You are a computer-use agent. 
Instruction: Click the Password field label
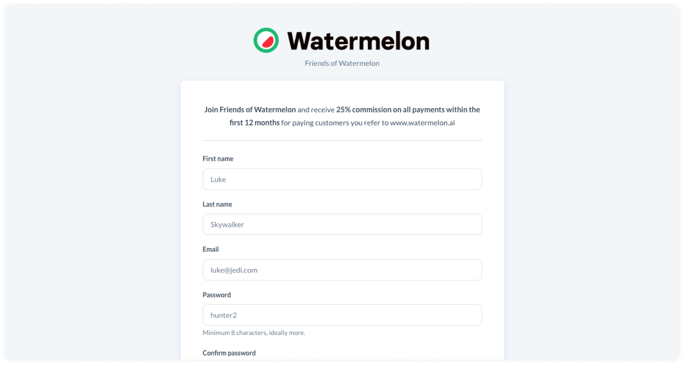(x=216, y=295)
